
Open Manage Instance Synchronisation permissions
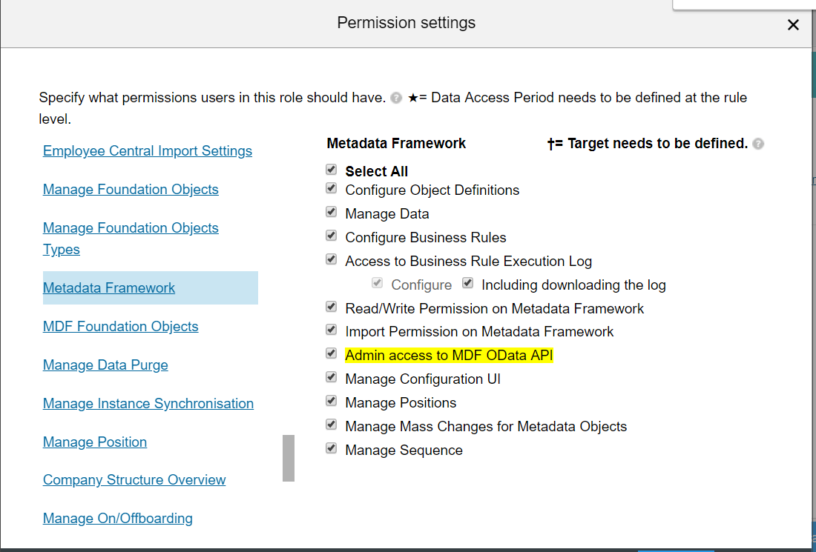[x=148, y=403]
